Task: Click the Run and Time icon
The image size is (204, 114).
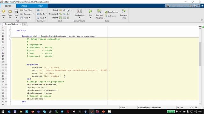Action: coord(124,11)
